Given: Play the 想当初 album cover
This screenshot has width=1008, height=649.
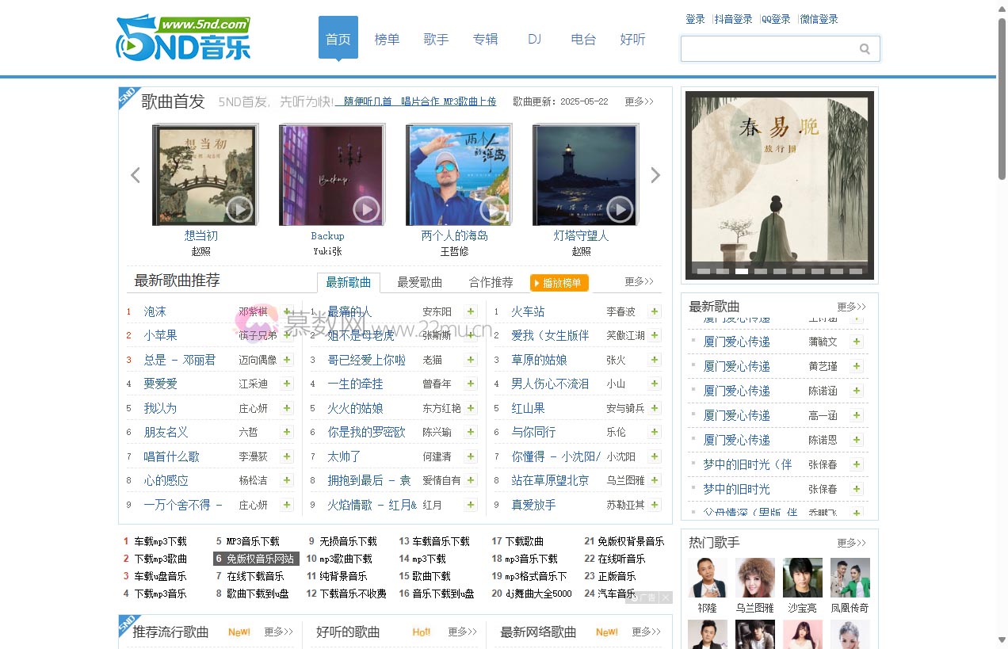Looking at the screenshot, I should pyautogui.click(x=239, y=209).
